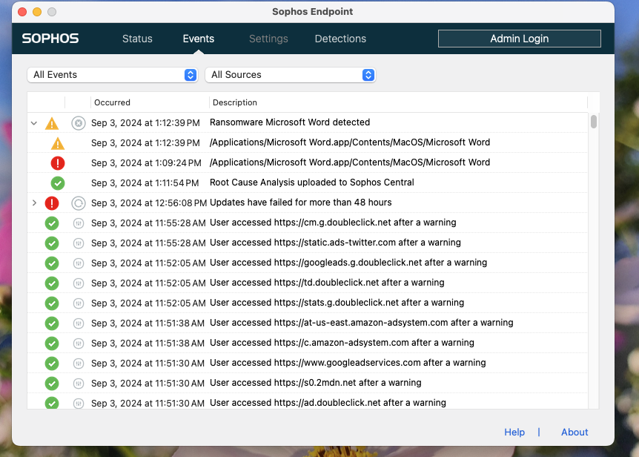Click the source icon beside Ransomware Microsoft Word detected
The width and height of the screenshot is (639, 457).
pos(79,122)
